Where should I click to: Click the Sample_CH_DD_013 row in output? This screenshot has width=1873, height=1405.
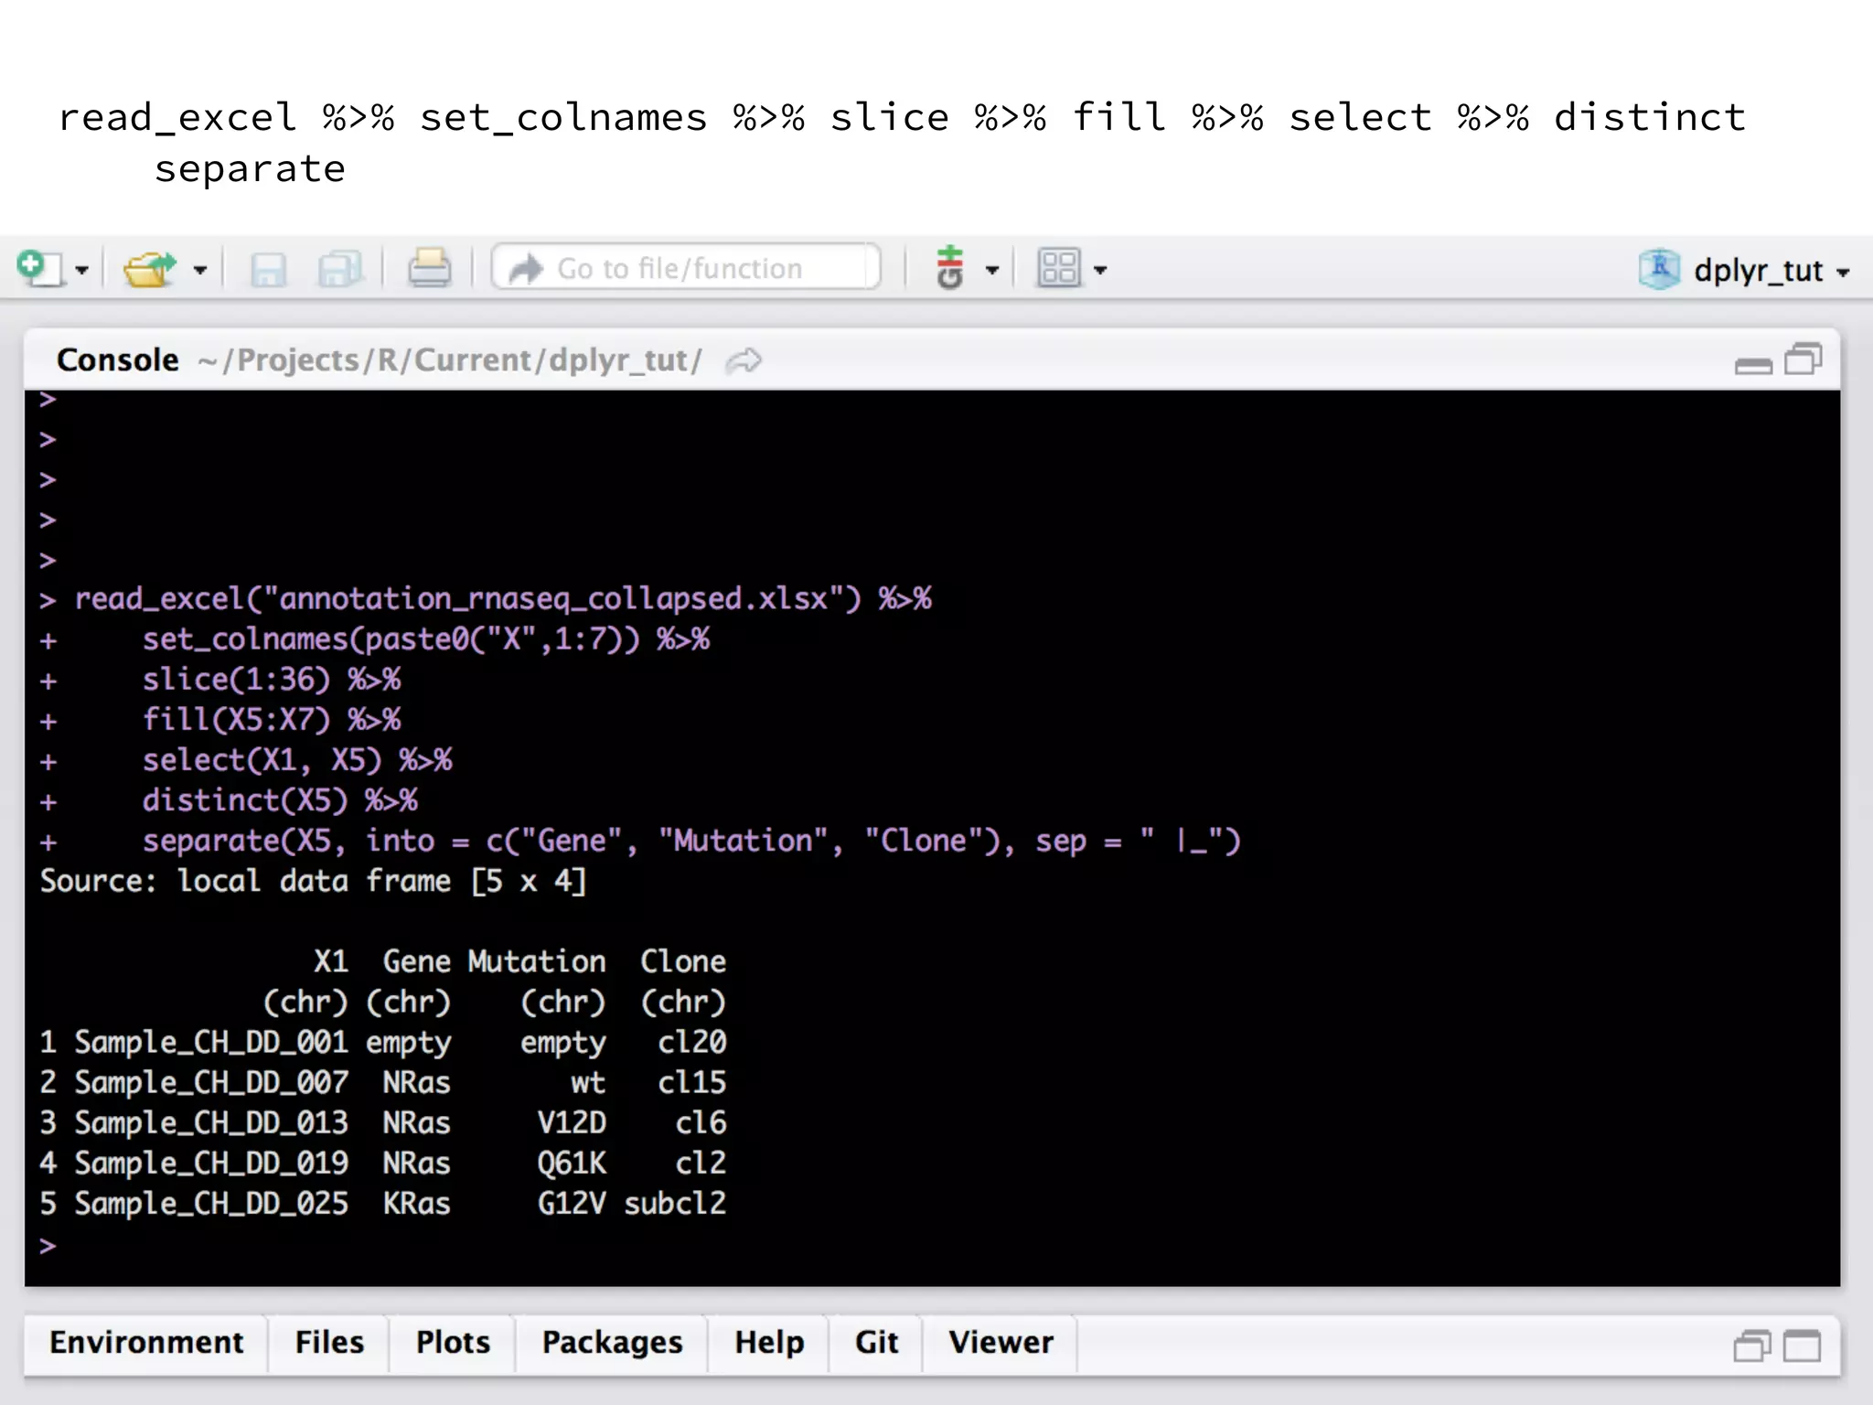383,1123
